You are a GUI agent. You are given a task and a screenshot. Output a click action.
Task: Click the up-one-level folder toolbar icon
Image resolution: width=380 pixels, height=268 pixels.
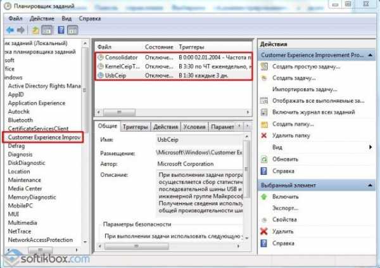click(35, 30)
